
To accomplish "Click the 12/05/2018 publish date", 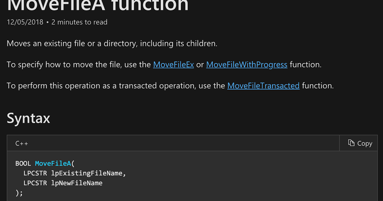I will tap(25, 22).
